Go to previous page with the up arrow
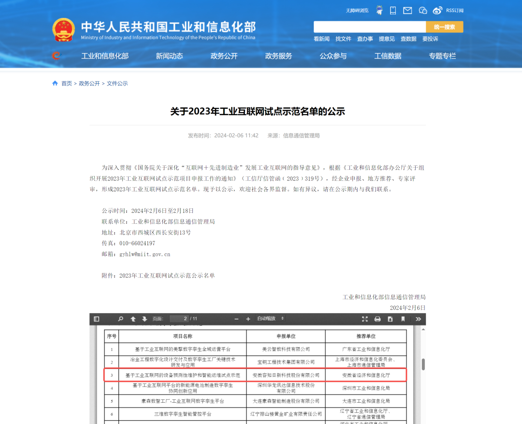522x424 pixels. click(x=134, y=319)
